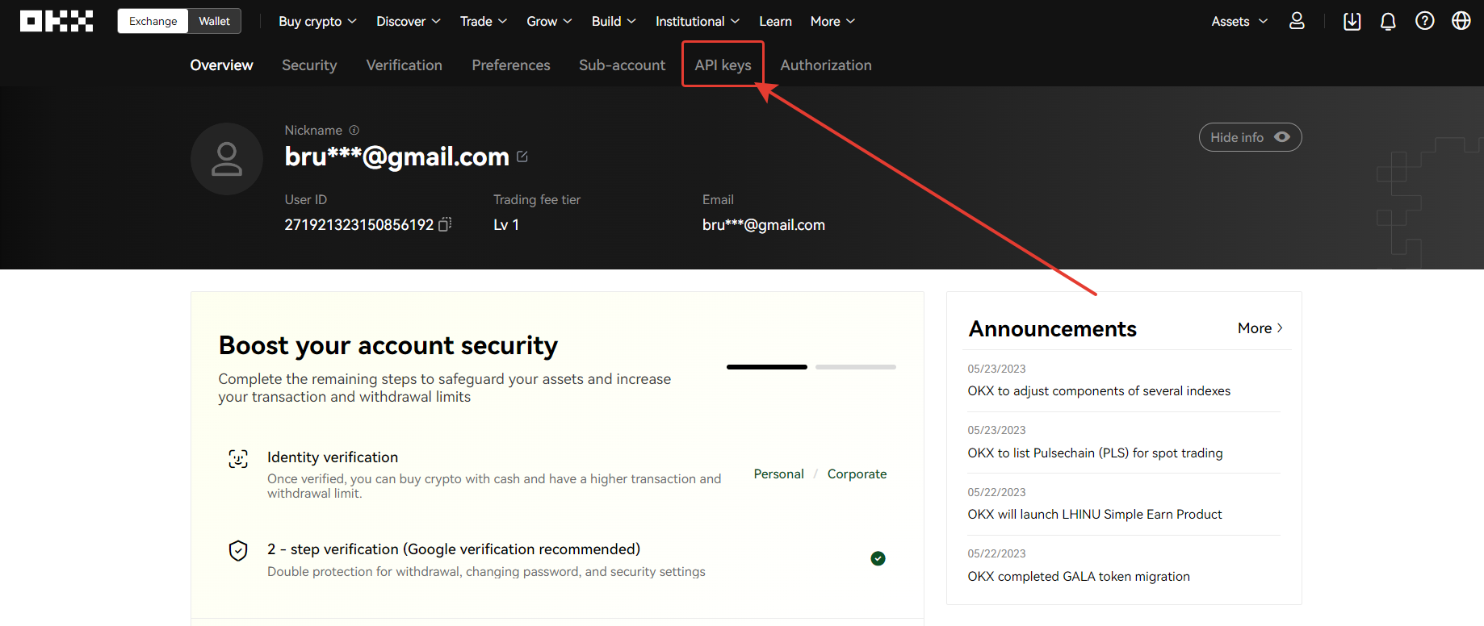Open the Security tab
This screenshot has width=1484, height=626.
(309, 65)
